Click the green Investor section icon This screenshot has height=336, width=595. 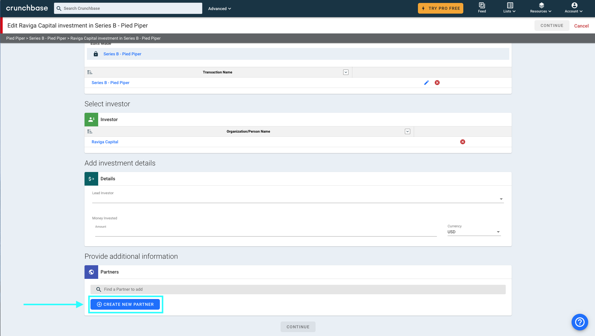[91, 120]
